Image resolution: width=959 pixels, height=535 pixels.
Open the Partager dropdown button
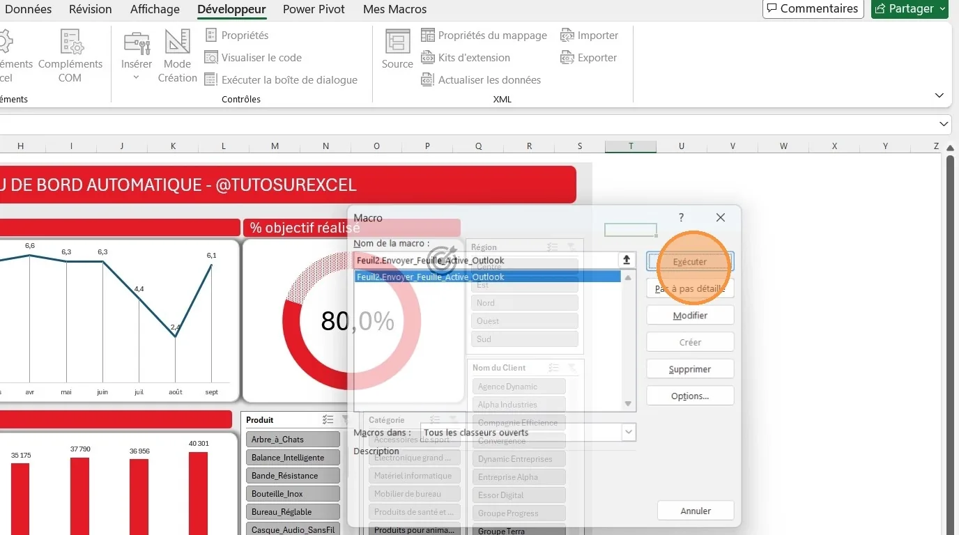(x=910, y=8)
